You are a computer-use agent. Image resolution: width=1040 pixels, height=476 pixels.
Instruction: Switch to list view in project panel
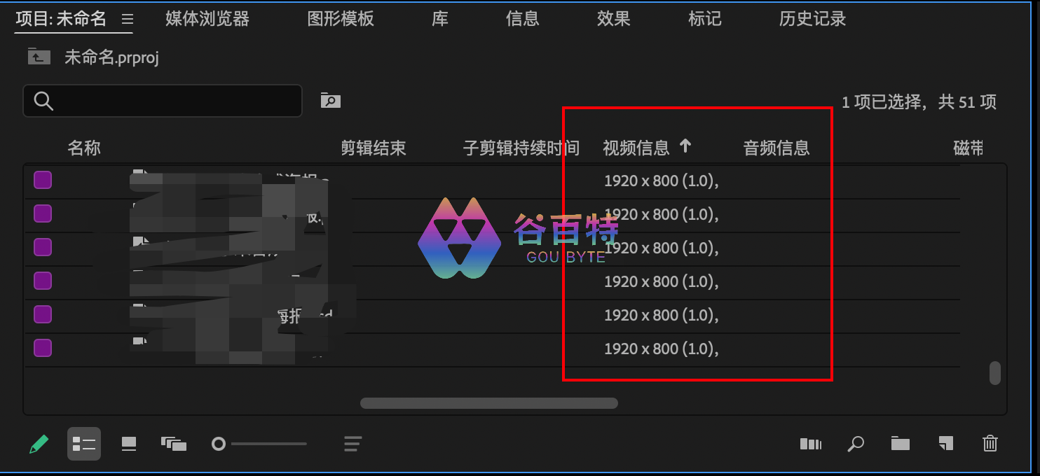click(x=84, y=444)
